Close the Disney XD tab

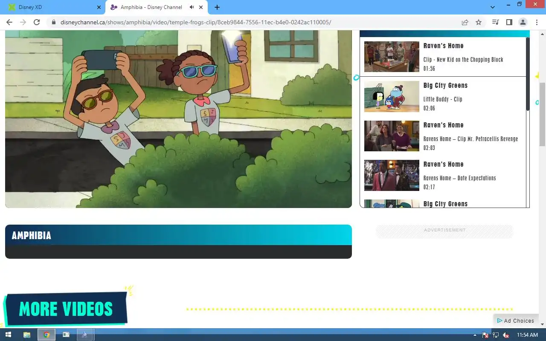pyautogui.click(x=99, y=7)
